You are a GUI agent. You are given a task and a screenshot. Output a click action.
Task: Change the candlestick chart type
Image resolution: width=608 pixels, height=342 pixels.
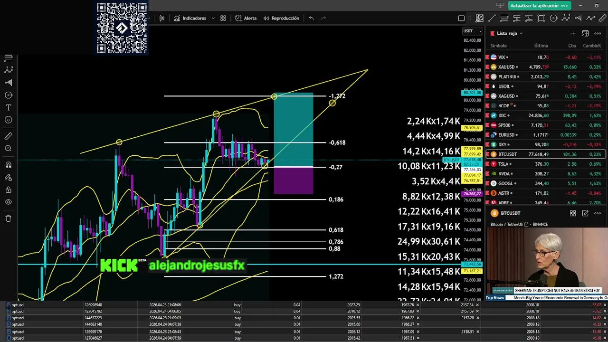tap(162, 18)
